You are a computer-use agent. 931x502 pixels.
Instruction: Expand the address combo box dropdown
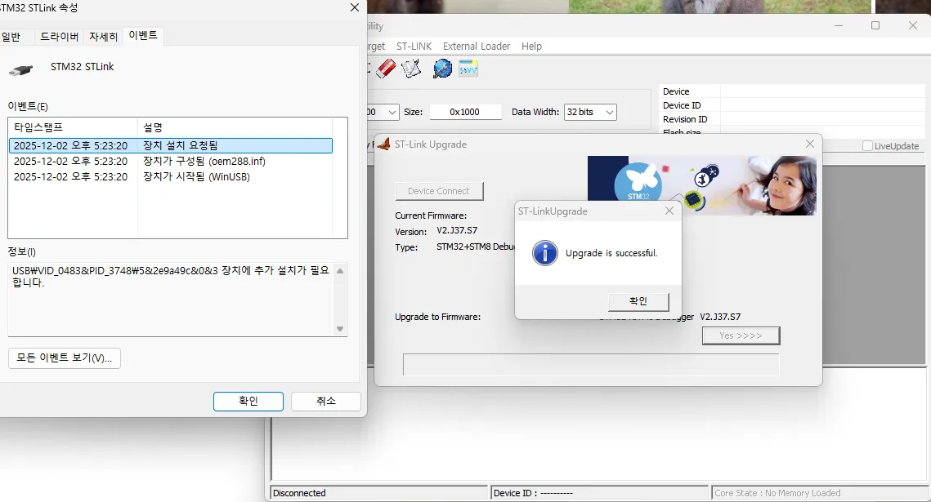(391, 112)
